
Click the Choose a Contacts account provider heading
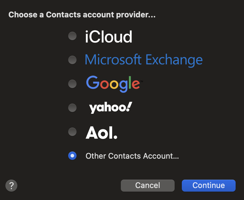[x=82, y=15]
